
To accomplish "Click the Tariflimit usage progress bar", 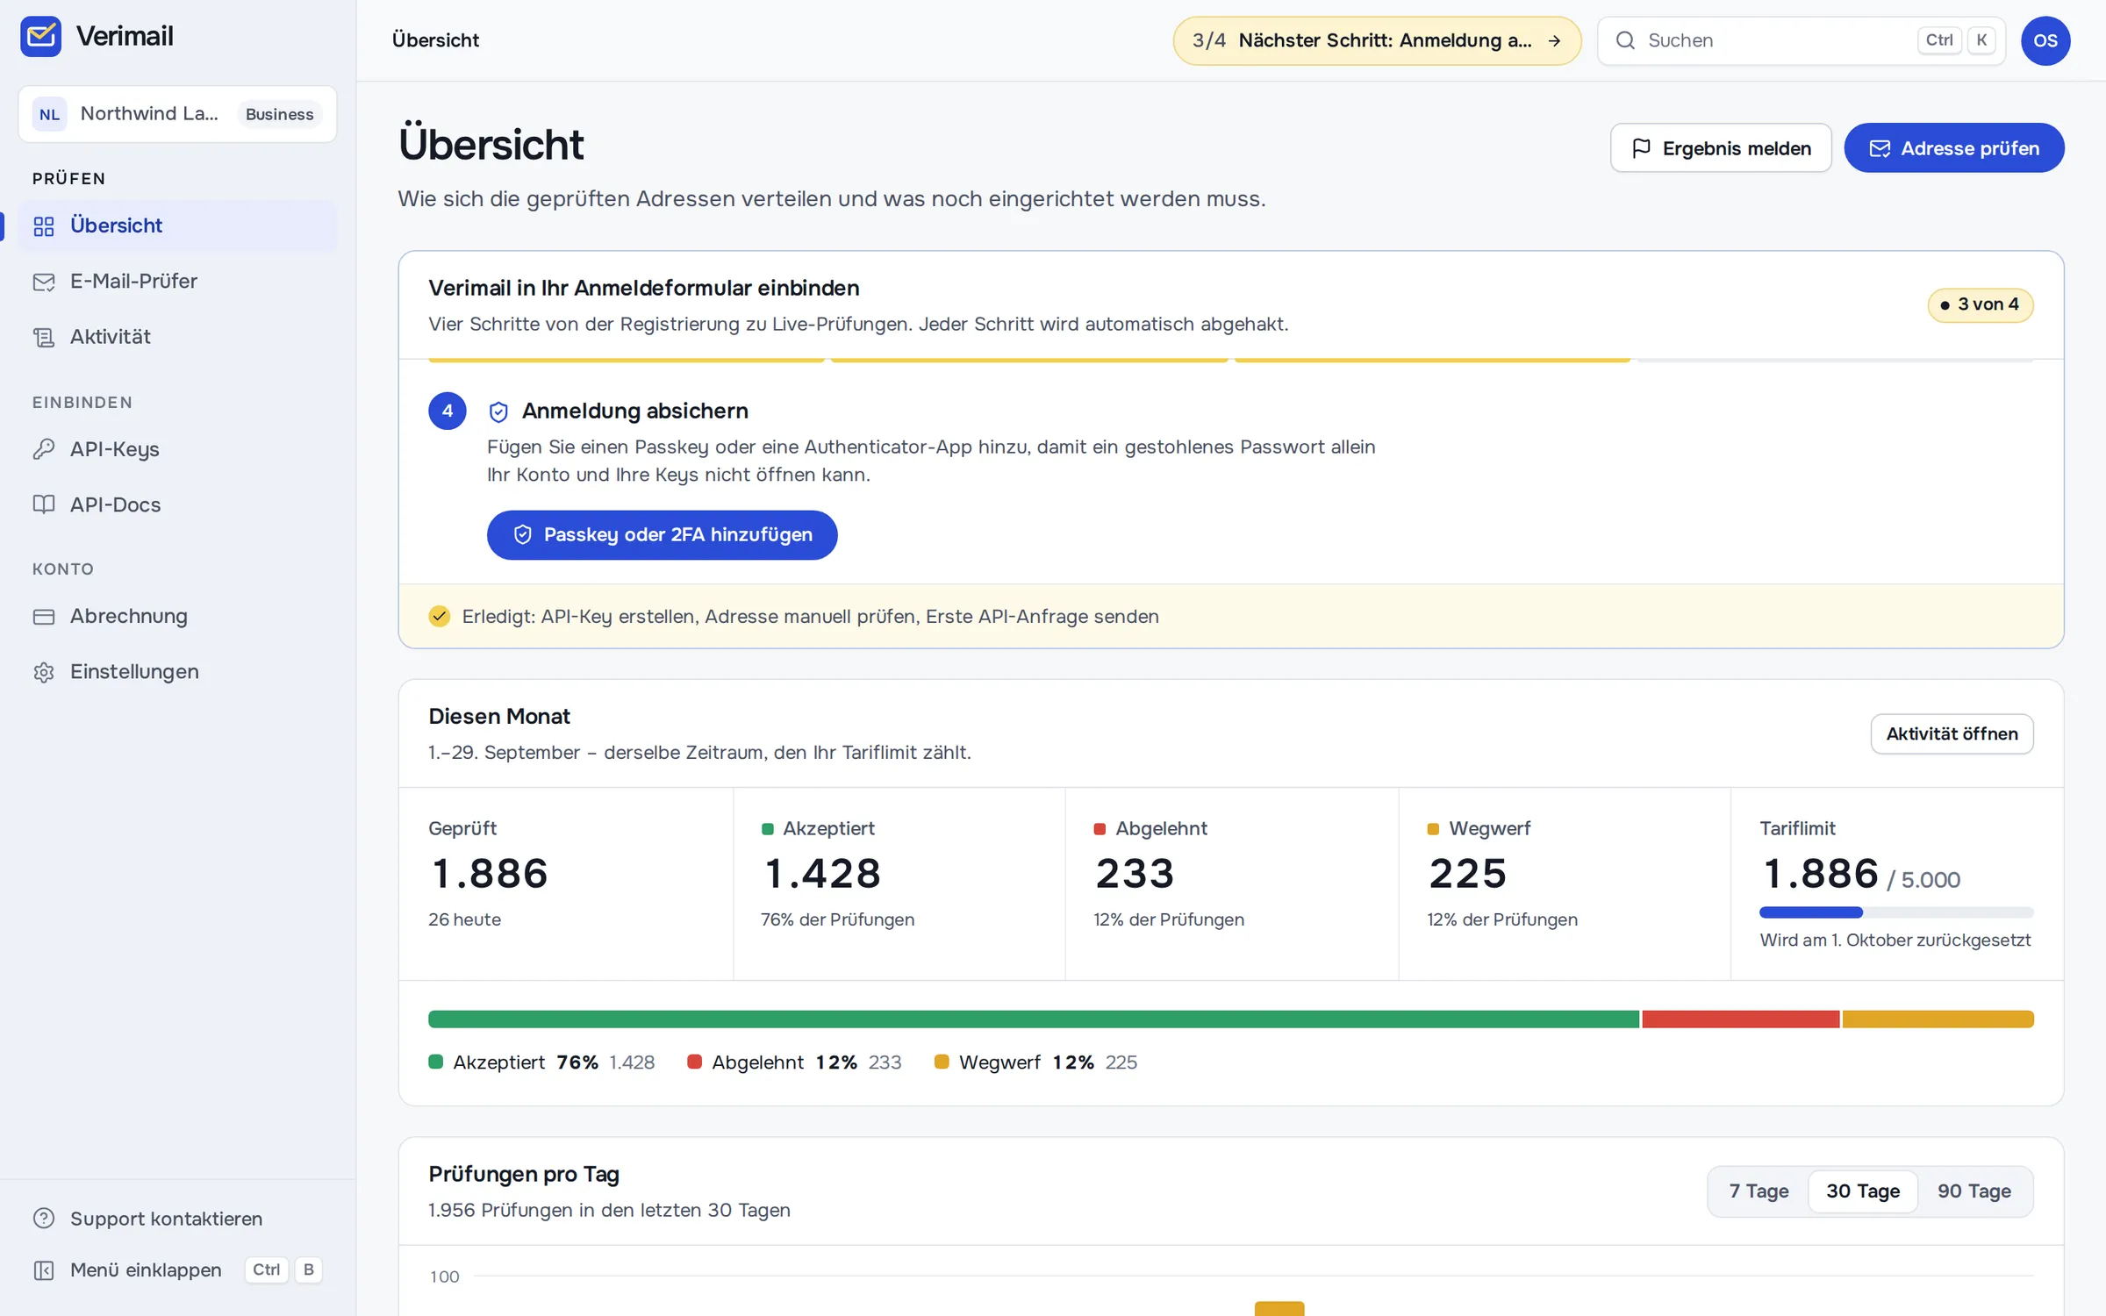I will point(1896,912).
